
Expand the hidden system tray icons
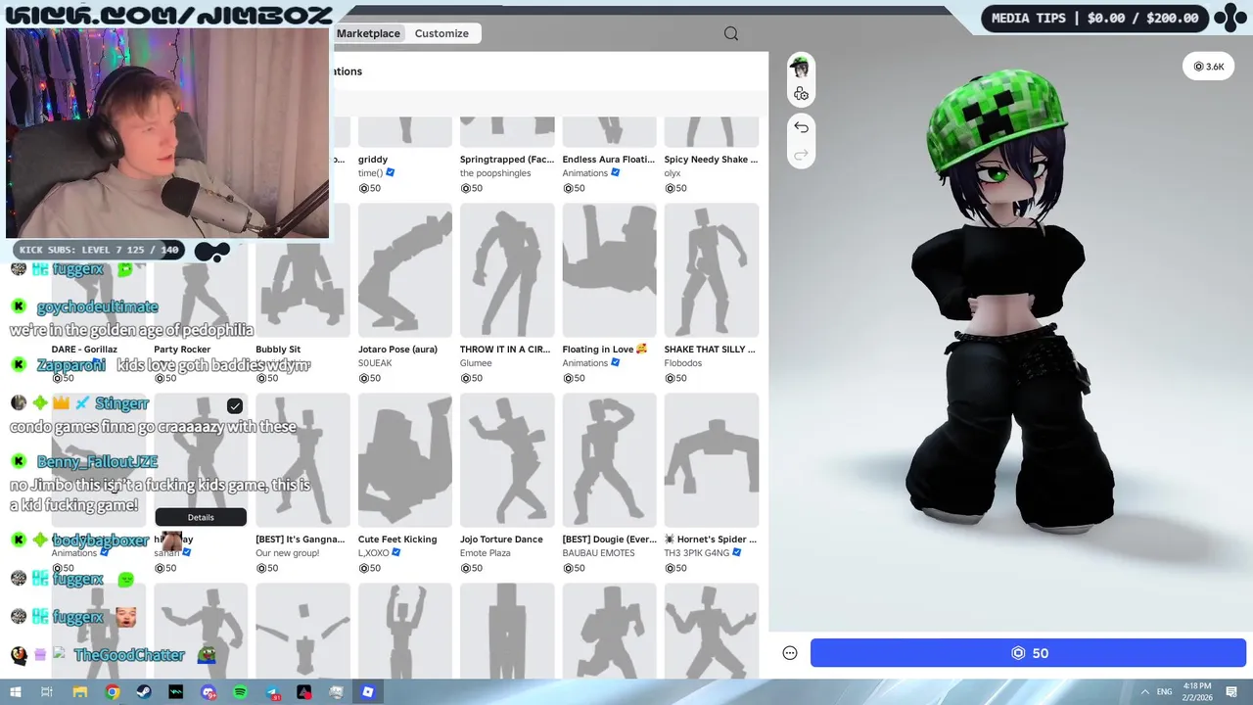[x=1145, y=692]
